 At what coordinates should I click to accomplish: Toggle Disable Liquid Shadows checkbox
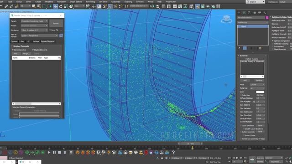tap(244, 128)
